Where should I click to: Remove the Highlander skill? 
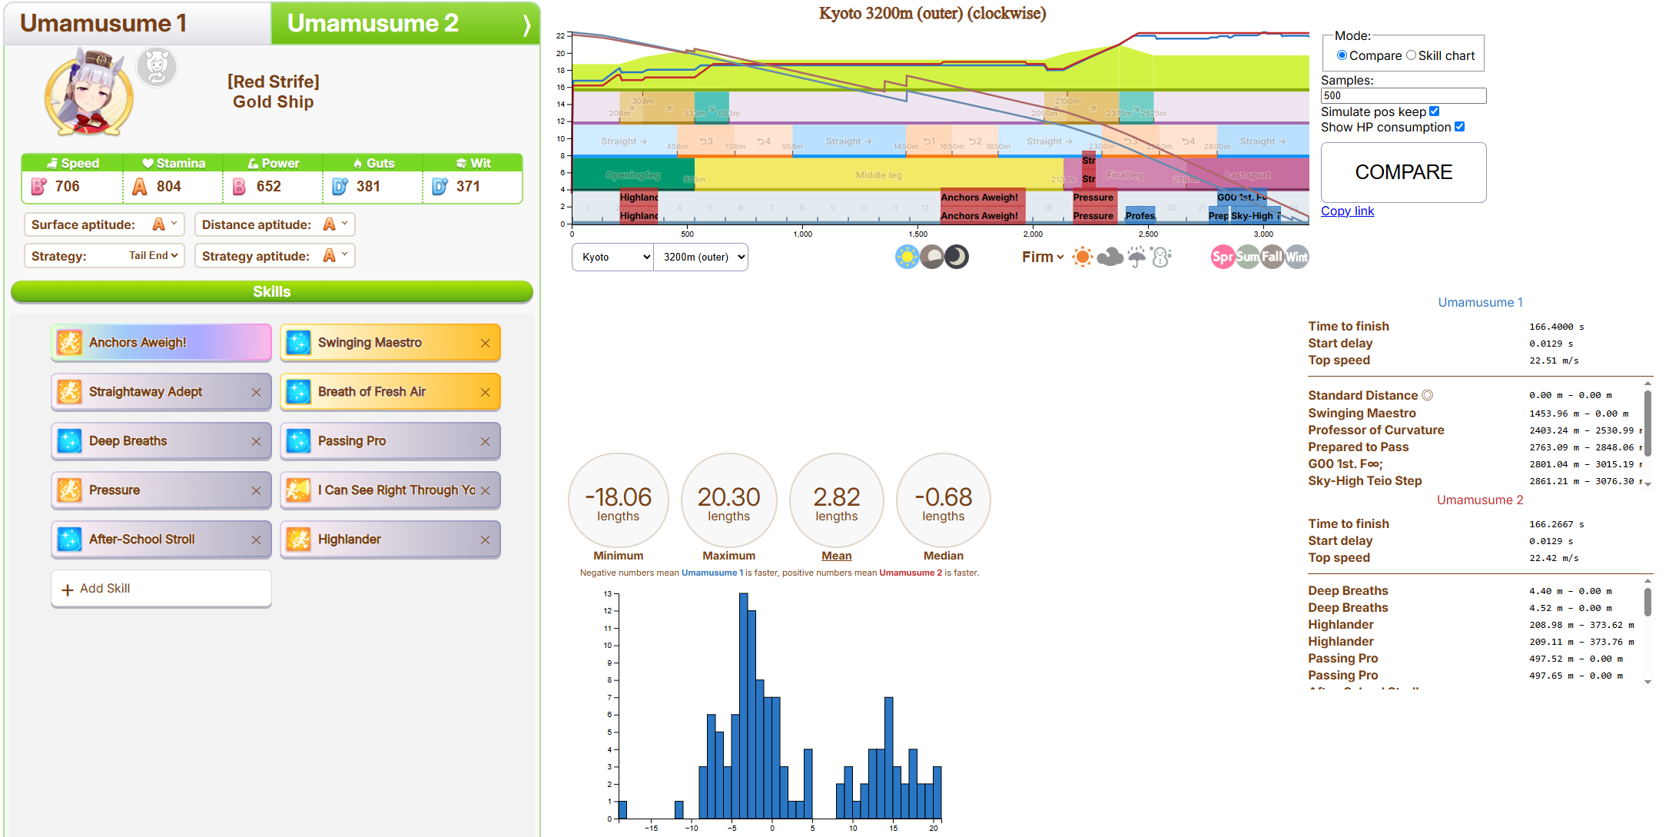click(485, 540)
